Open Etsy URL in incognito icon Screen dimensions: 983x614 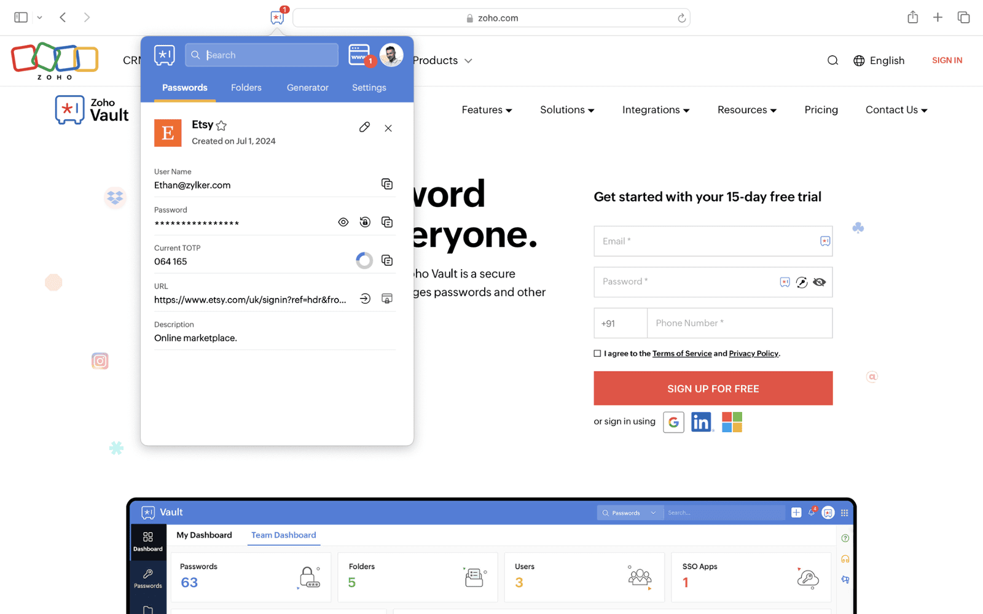(x=387, y=298)
